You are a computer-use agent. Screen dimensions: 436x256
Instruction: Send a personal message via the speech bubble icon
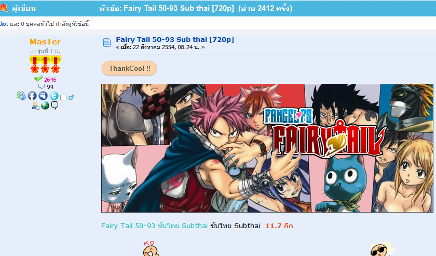[55, 106]
